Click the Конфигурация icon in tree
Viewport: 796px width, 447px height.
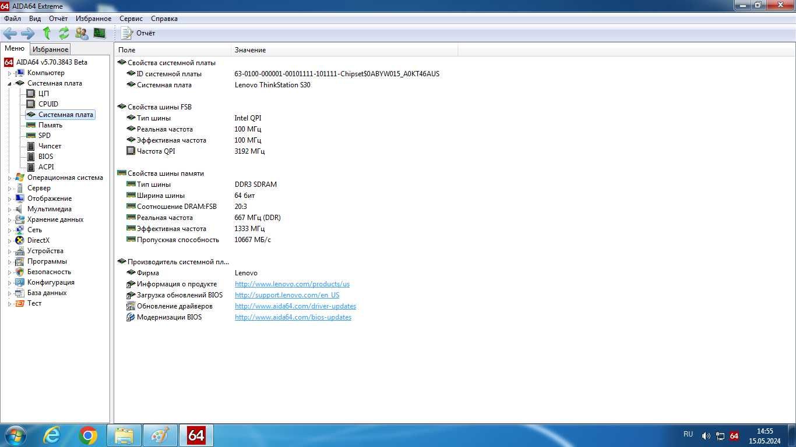coord(20,282)
